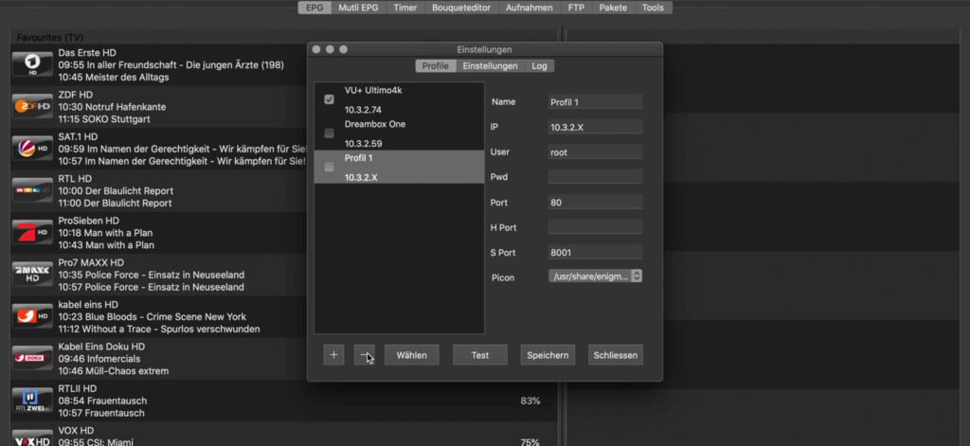This screenshot has height=446, width=970.
Task: Click the Das Erste HD channel logo
Action: click(32, 64)
